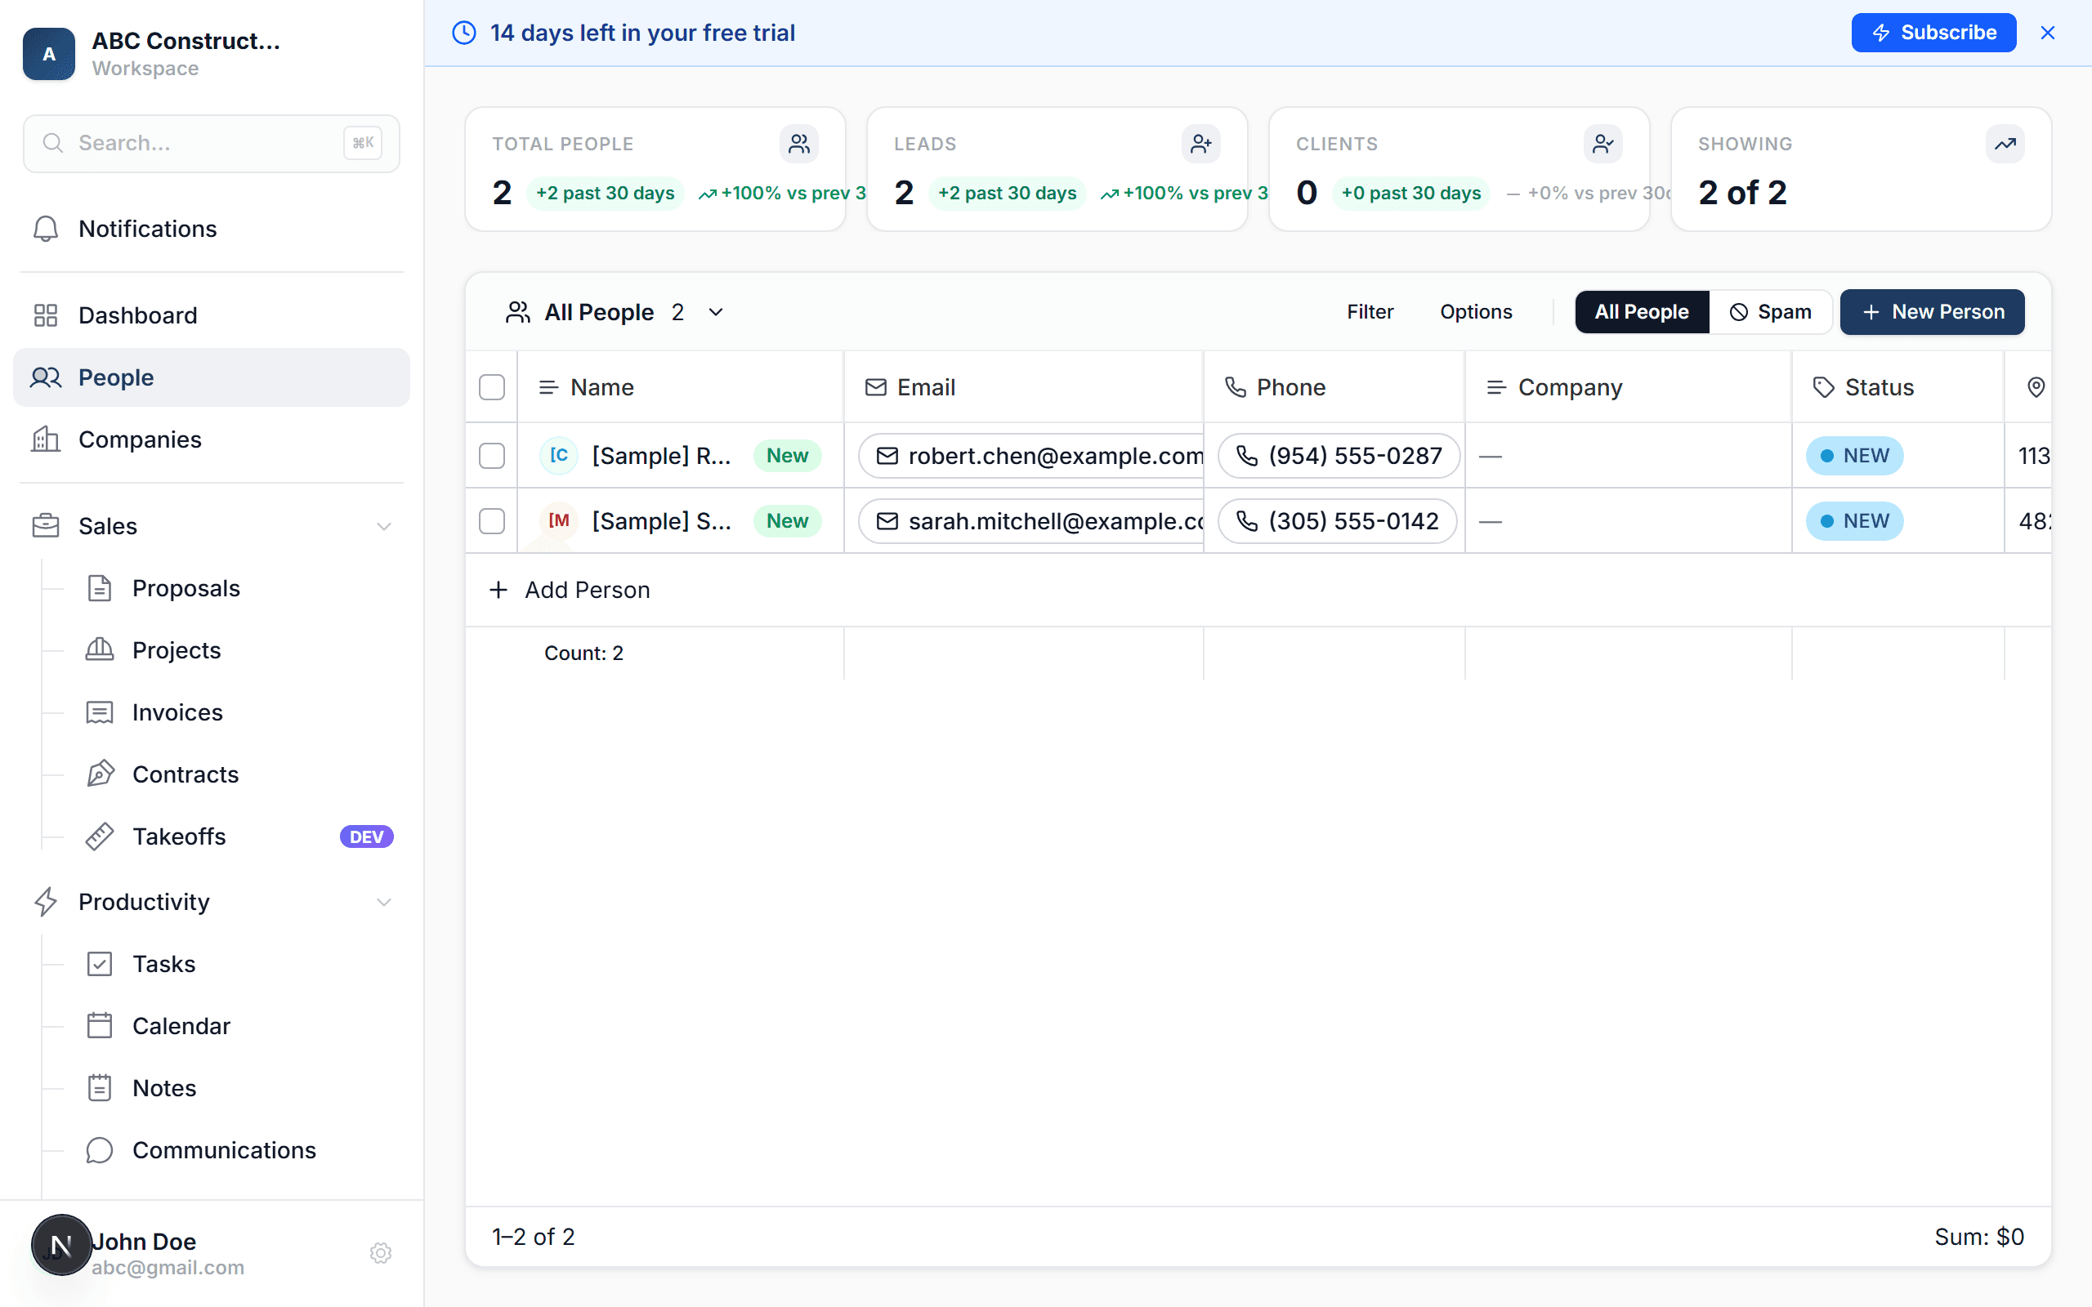Check the Robert sample row checkbox
The width and height of the screenshot is (2092, 1307).
[492, 456]
